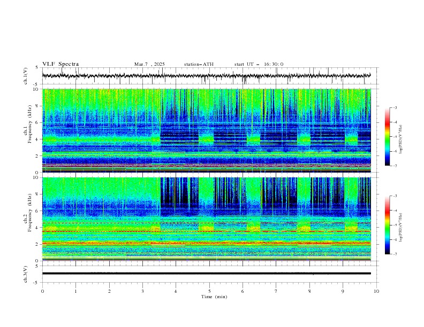Click the time axis tick label '5'

click(x=209, y=291)
